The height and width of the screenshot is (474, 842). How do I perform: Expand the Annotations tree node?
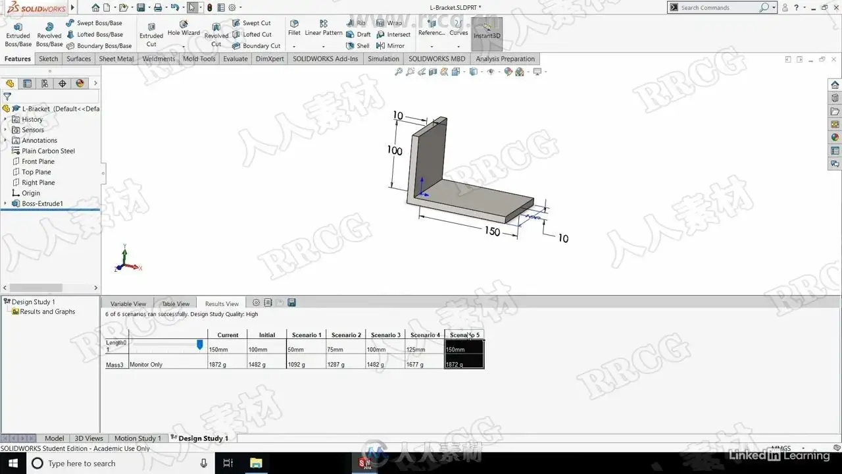[x=5, y=141]
